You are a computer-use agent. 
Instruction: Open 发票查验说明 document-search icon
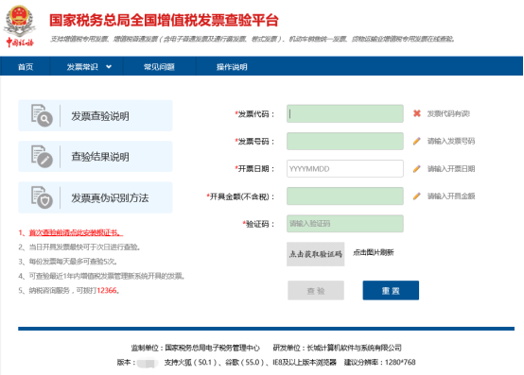pos(42,115)
